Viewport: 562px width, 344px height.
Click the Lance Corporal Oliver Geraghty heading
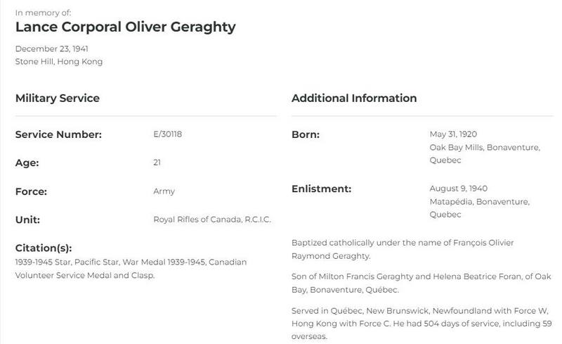(126, 27)
